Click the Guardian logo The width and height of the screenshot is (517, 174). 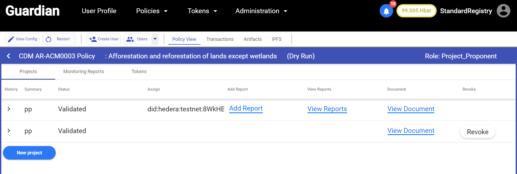point(33,11)
